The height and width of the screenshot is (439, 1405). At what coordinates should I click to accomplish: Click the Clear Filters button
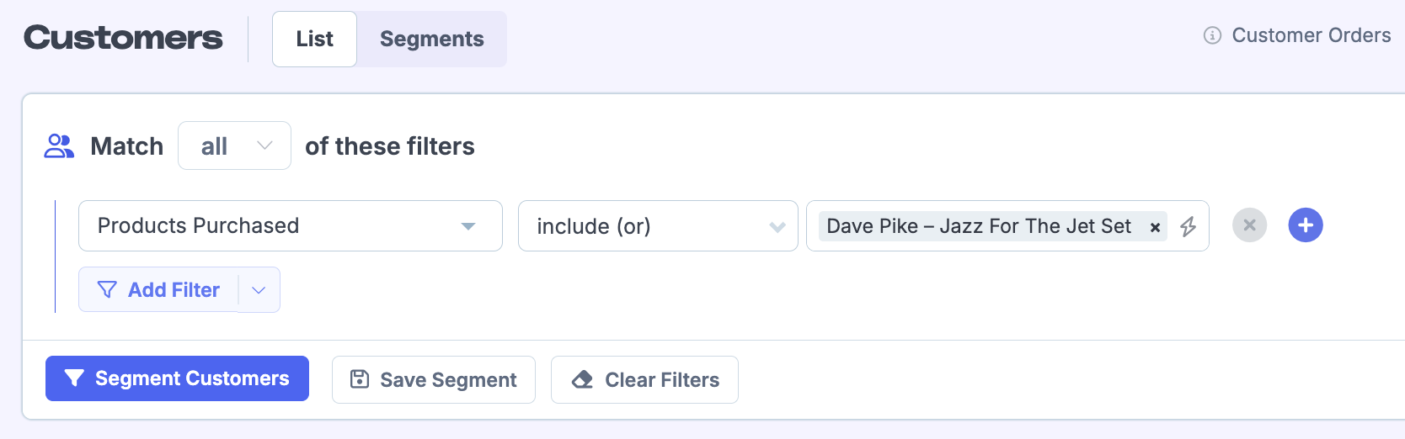tap(644, 379)
